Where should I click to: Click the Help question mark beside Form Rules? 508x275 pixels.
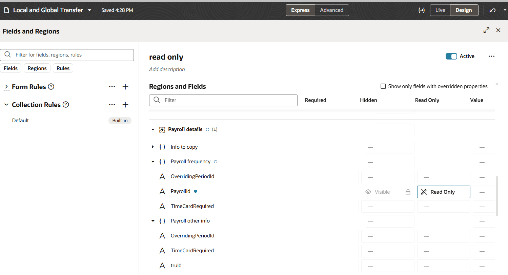(x=51, y=86)
